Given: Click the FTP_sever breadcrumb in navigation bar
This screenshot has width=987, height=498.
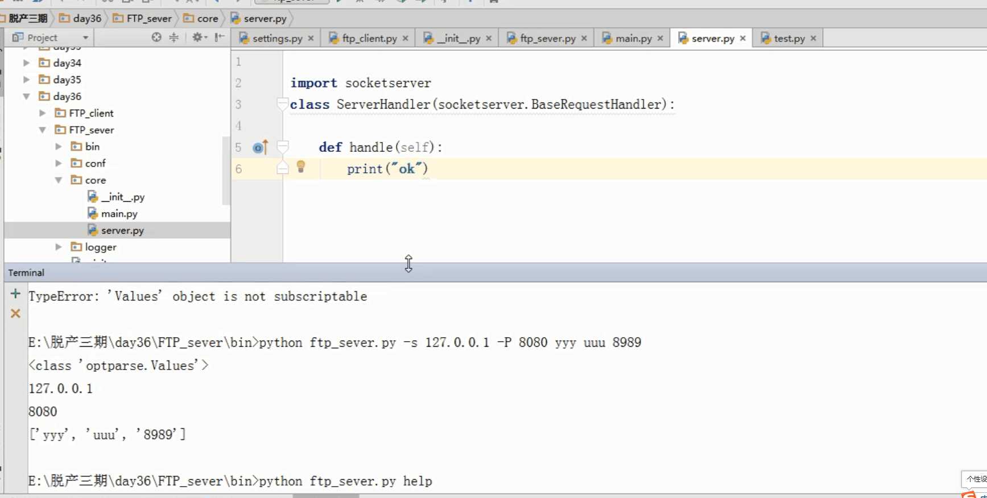Looking at the screenshot, I should click(x=142, y=18).
